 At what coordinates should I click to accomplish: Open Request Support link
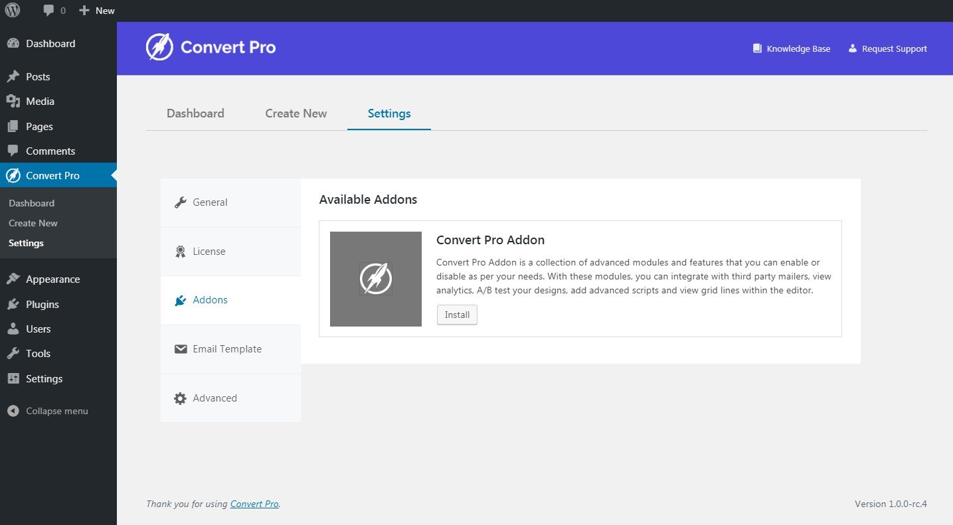coord(887,48)
